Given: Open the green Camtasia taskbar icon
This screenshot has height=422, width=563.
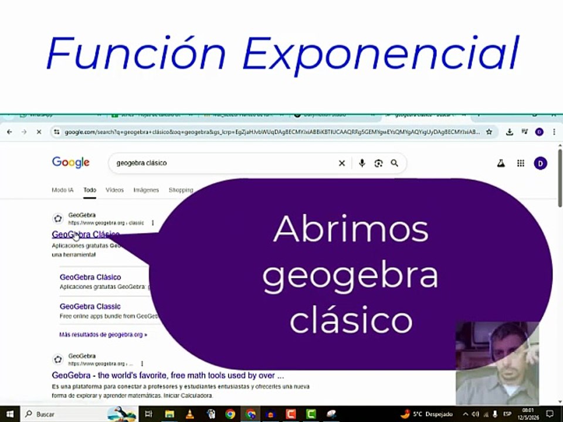Looking at the screenshot, I should pos(311,414).
